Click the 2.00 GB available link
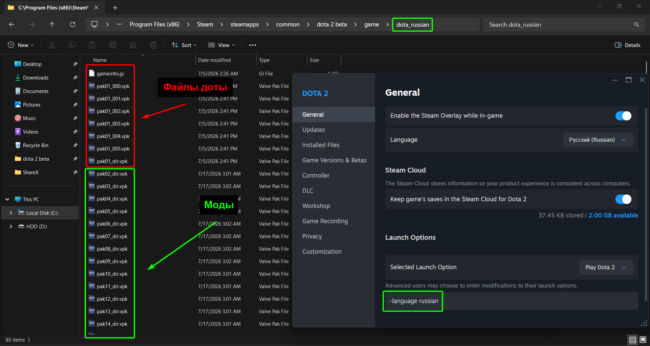Screen dimensions: 650x346 [613, 215]
